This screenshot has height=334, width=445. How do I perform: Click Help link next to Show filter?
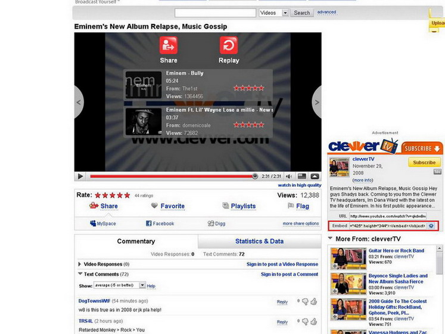[x=151, y=286]
